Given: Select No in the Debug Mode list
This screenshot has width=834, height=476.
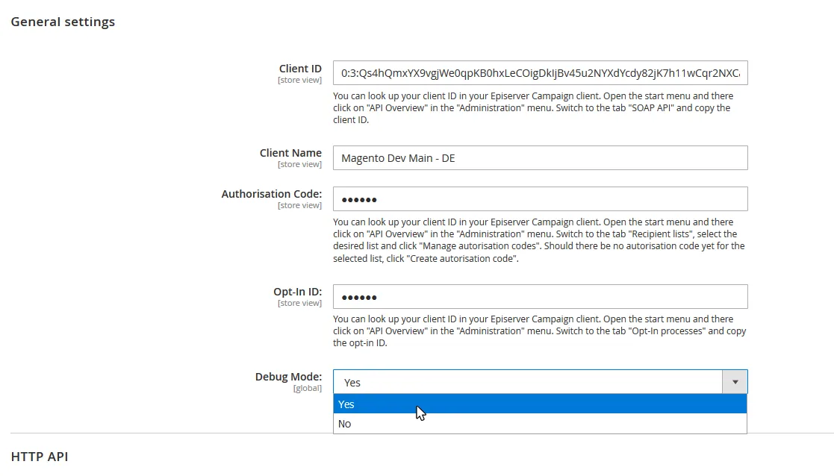Looking at the screenshot, I should click(x=541, y=424).
